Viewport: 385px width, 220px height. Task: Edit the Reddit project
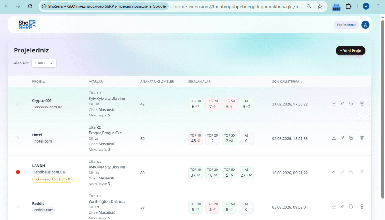[x=342, y=206]
